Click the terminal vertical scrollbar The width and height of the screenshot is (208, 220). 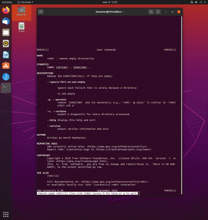pos(182,105)
